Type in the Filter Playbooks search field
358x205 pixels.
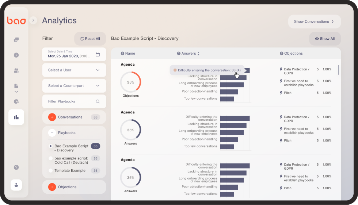point(71,101)
